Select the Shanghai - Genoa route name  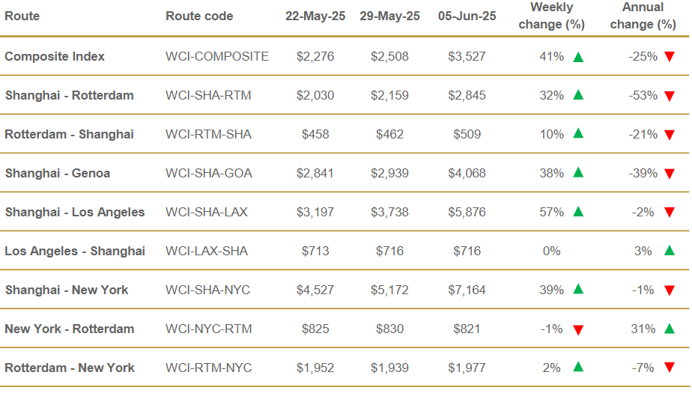click(58, 174)
